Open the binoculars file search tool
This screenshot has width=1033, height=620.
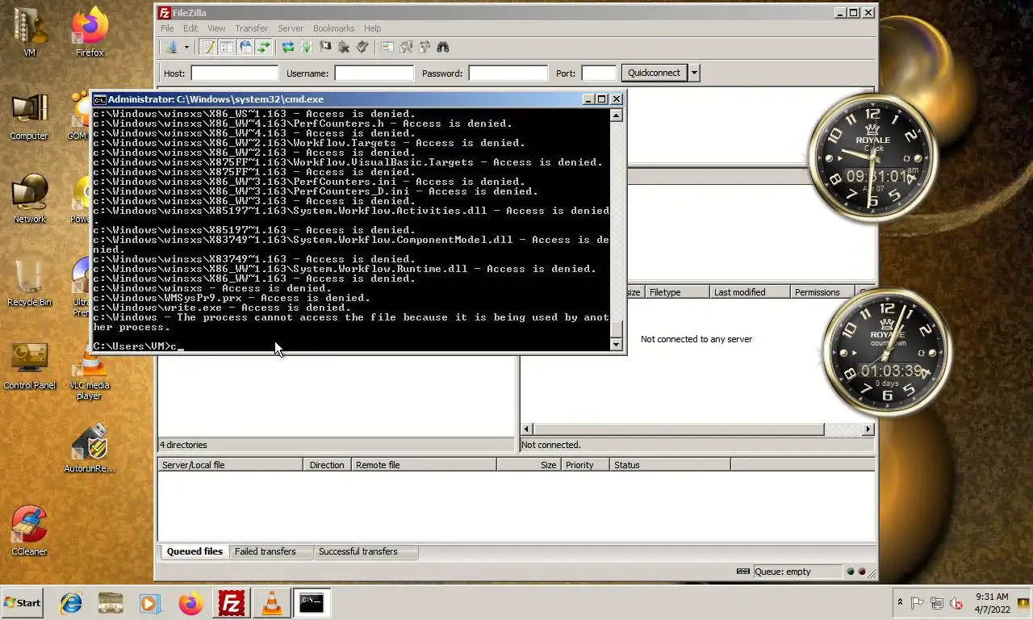click(x=442, y=47)
